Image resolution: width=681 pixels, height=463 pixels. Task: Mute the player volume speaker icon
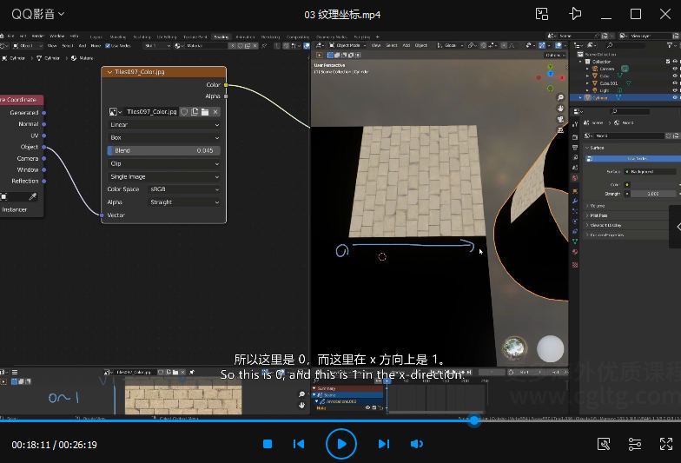(x=417, y=444)
